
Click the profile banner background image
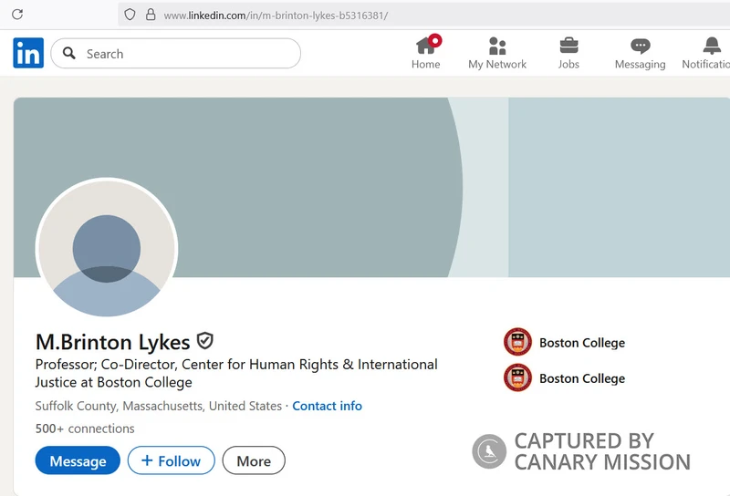point(371,187)
